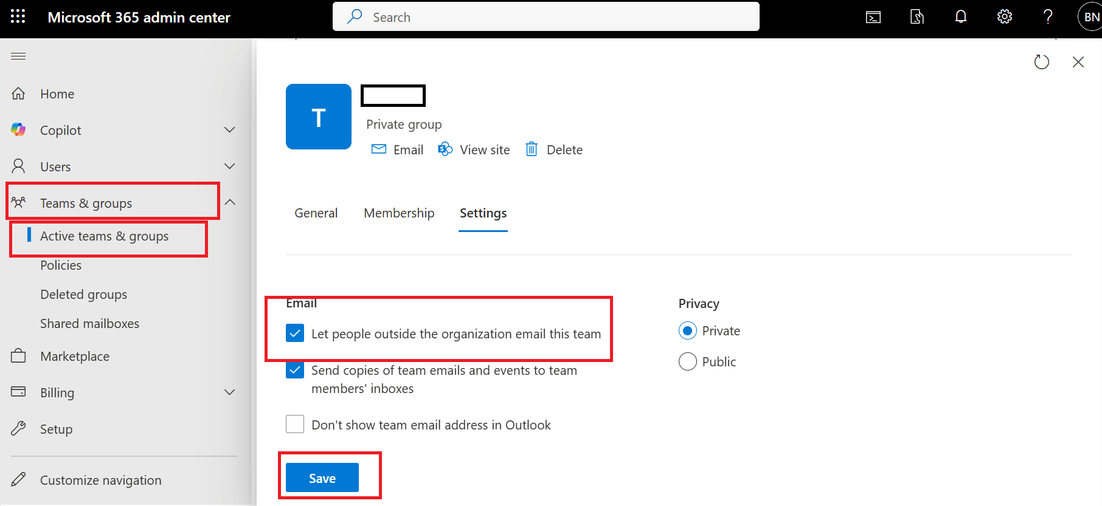Image resolution: width=1102 pixels, height=506 pixels.
Task: Check Don't show team email address in Outlook
Action: [295, 424]
